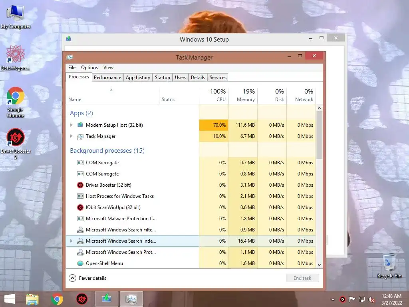This screenshot has height=307, width=409.
Task: Sort by the Disk column header
Action: pos(272,96)
